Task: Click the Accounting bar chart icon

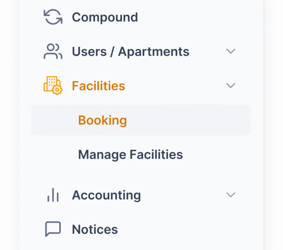Action: (53, 195)
